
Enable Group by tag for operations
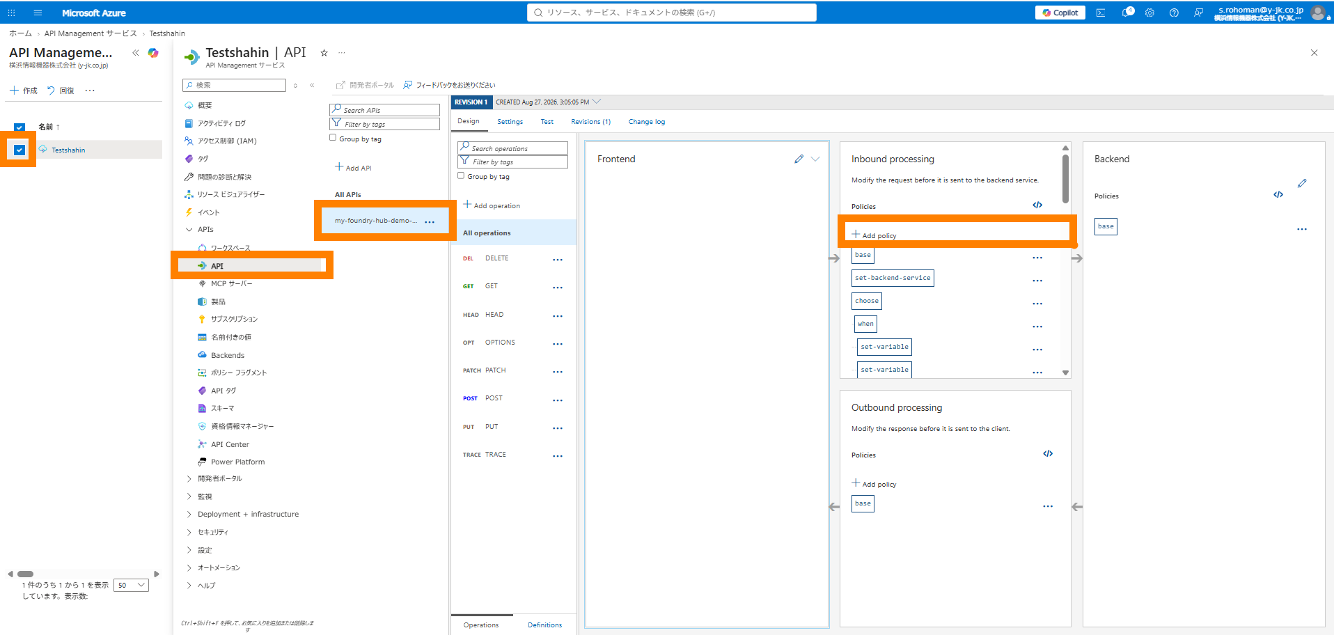[x=461, y=175]
